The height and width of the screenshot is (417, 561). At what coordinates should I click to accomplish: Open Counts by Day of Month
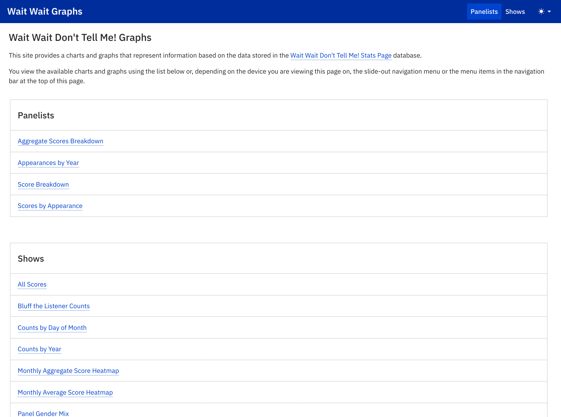coord(52,328)
